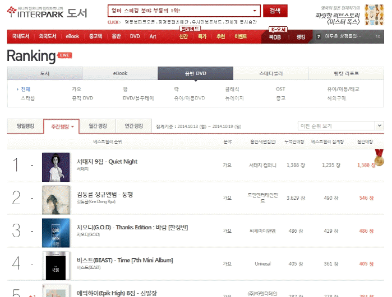The width and height of the screenshot is (392, 297).
Task: Open BEAST Time album cover thumbnail
Action: pyautogui.click(x=56, y=266)
